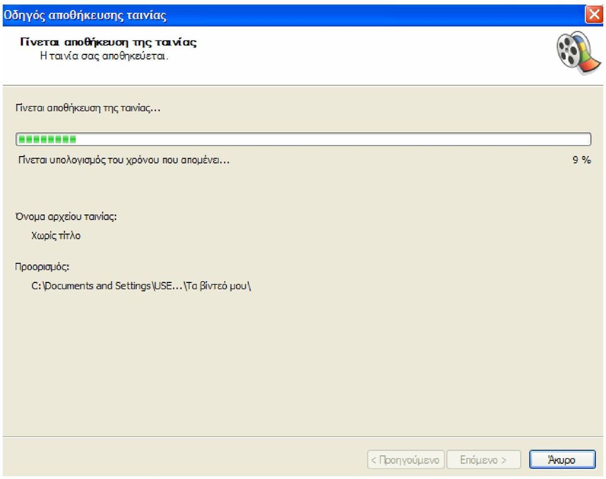Close the Οδηγός αποθήκευσης ταινίας wizard window
Screen dimensions: 606x479
pyautogui.click(x=593, y=15)
